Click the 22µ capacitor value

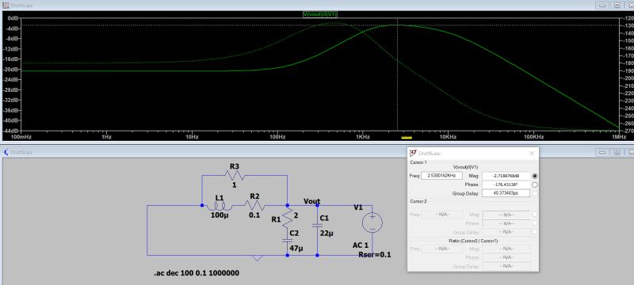pyautogui.click(x=327, y=234)
